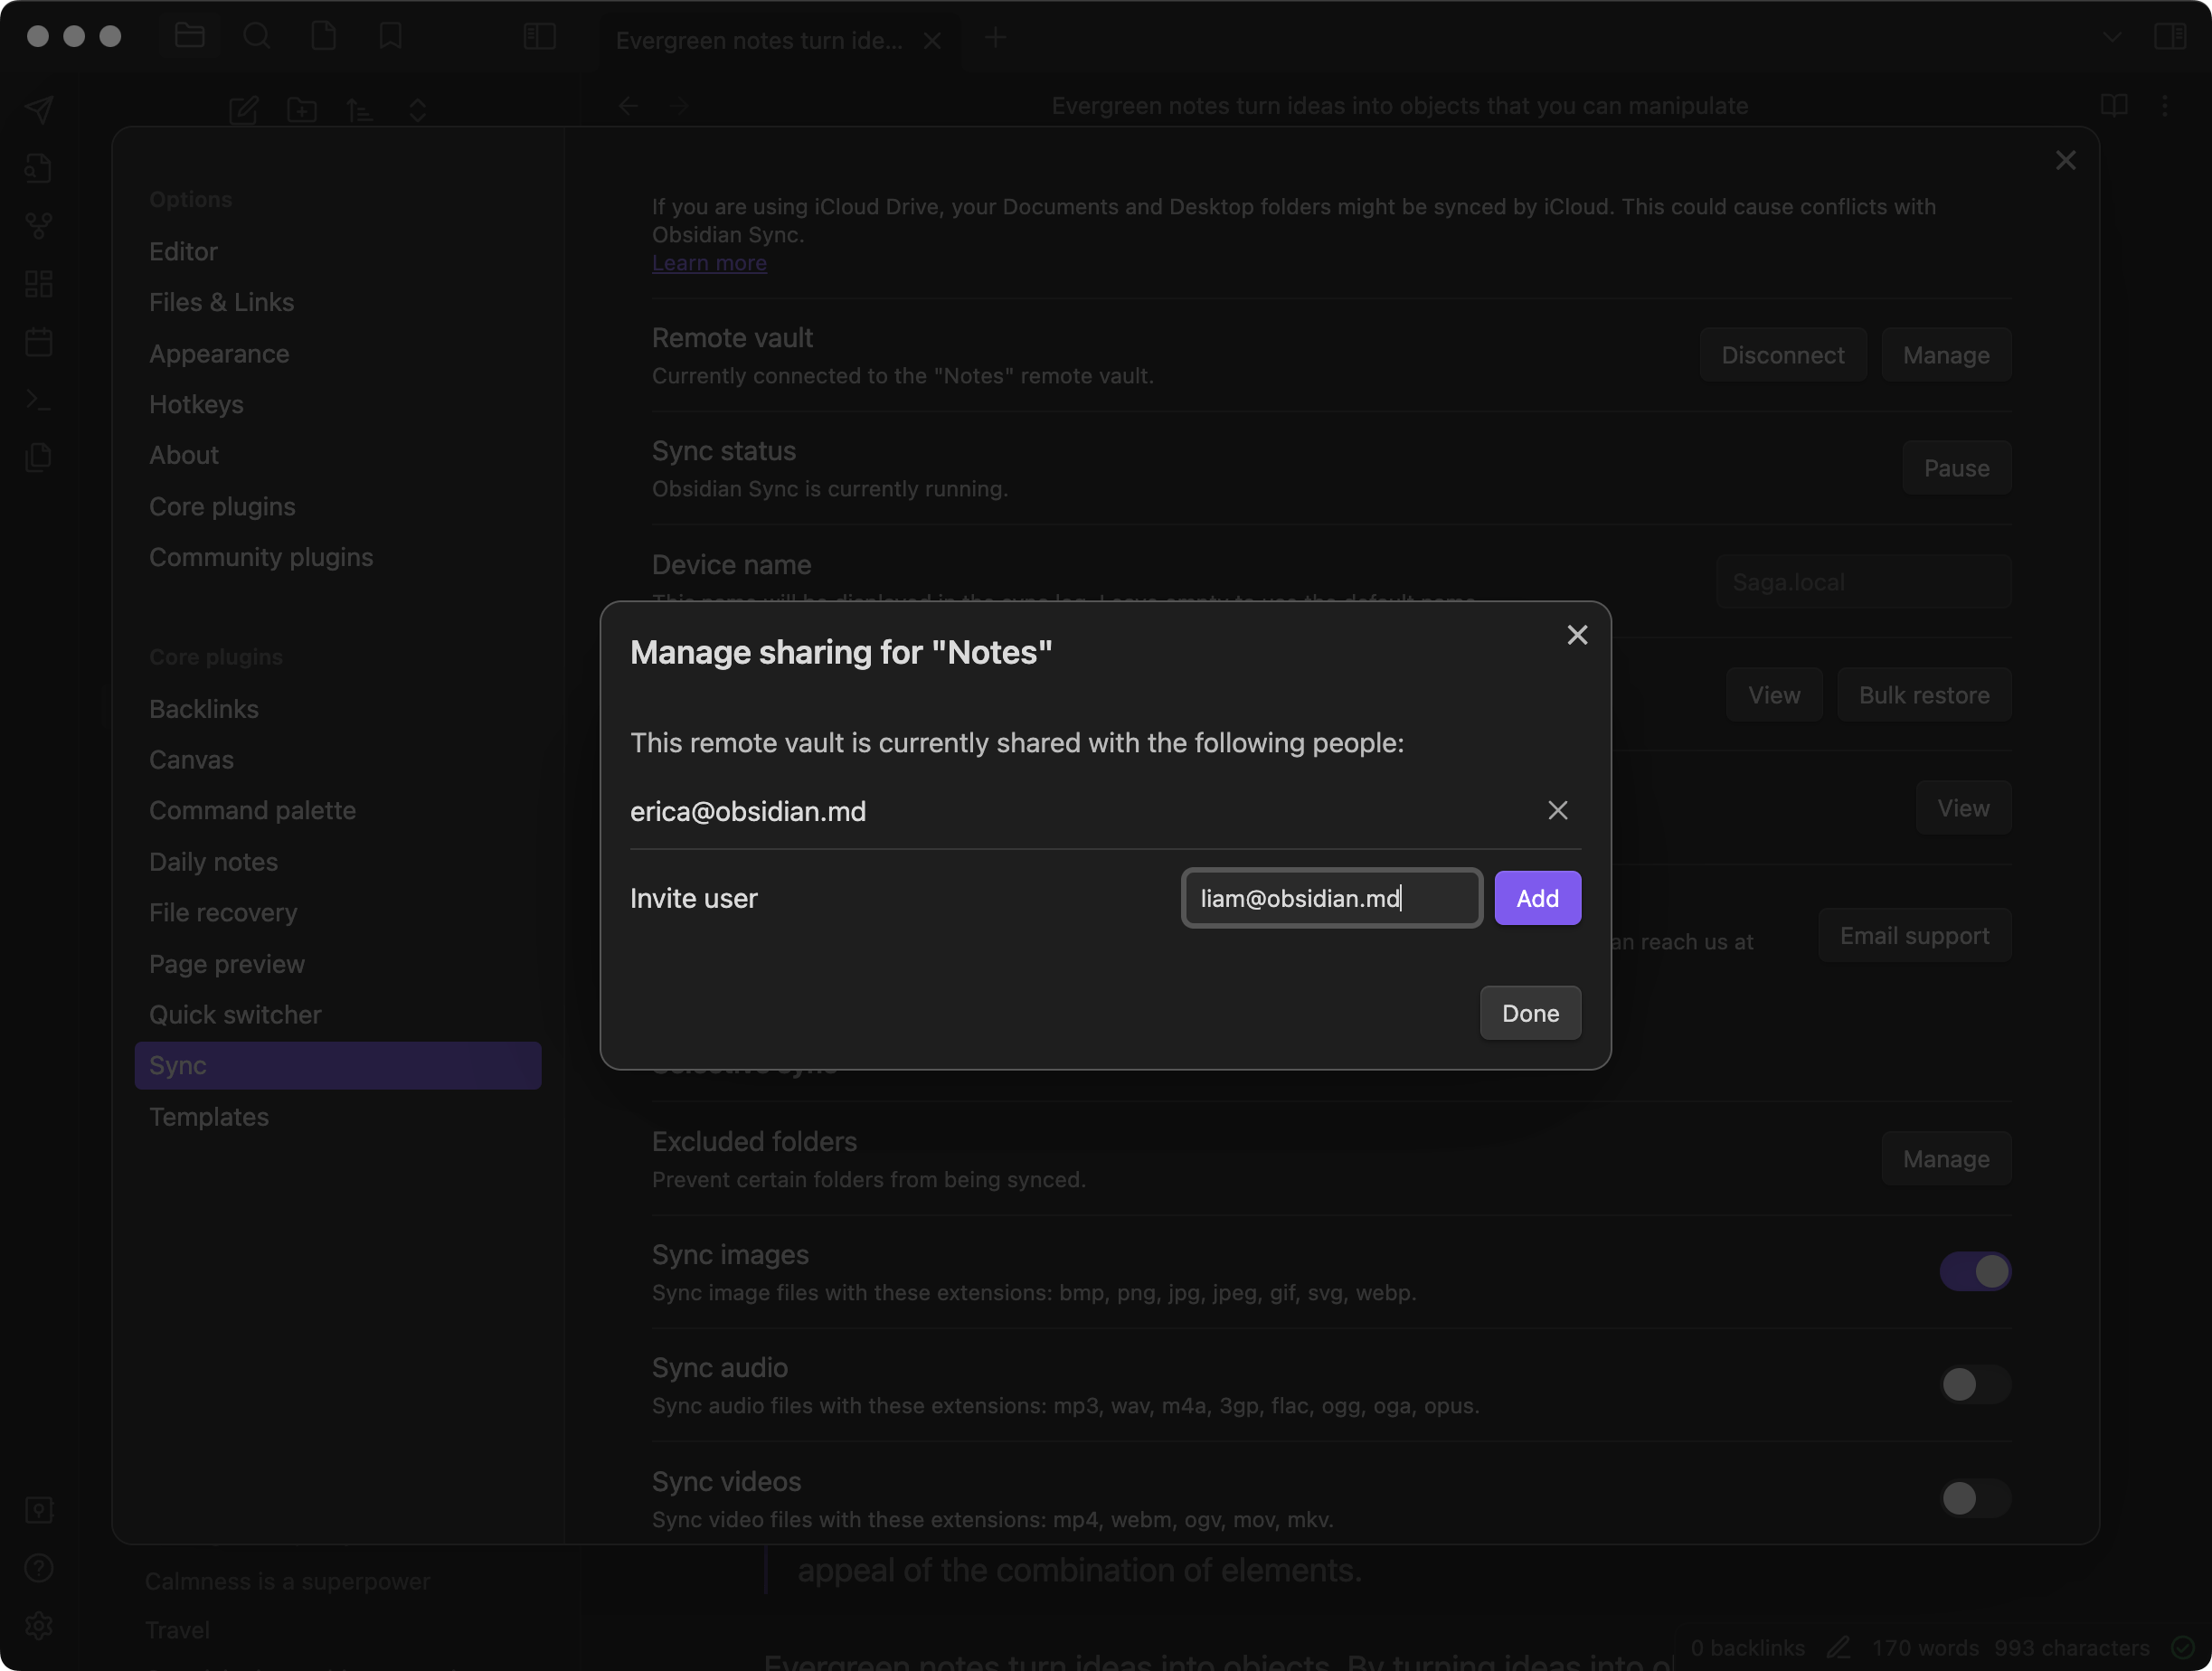This screenshot has height=1671, width=2212.
Task: Open the settings gear icon
Action: (39, 1625)
